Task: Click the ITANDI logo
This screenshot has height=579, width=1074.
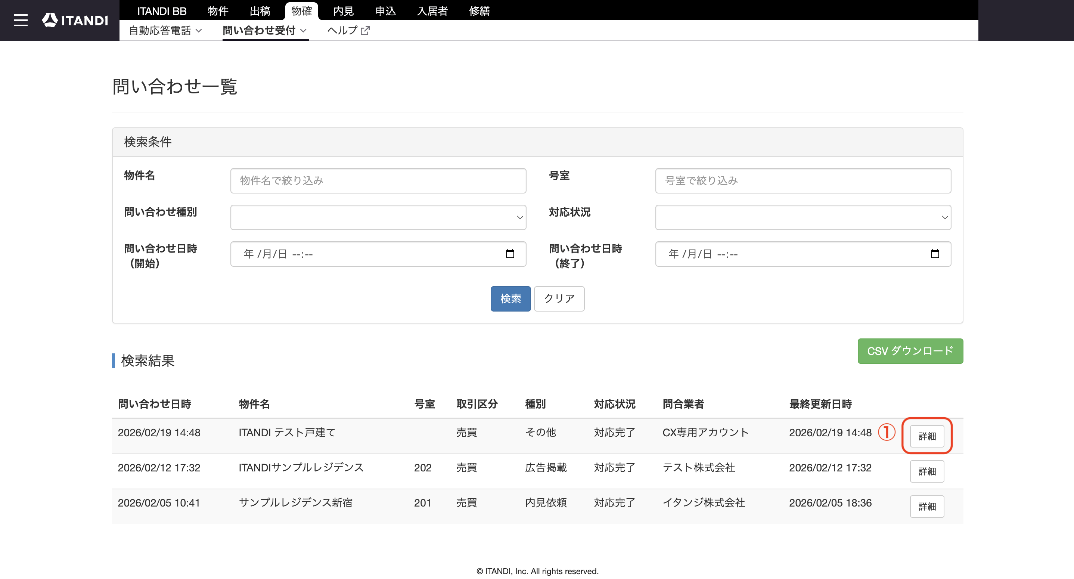Action: [75, 20]
